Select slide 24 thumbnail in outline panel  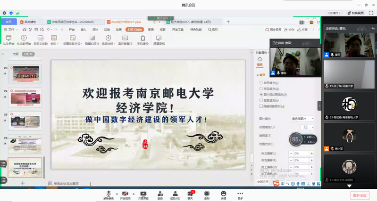pos(25,97)
